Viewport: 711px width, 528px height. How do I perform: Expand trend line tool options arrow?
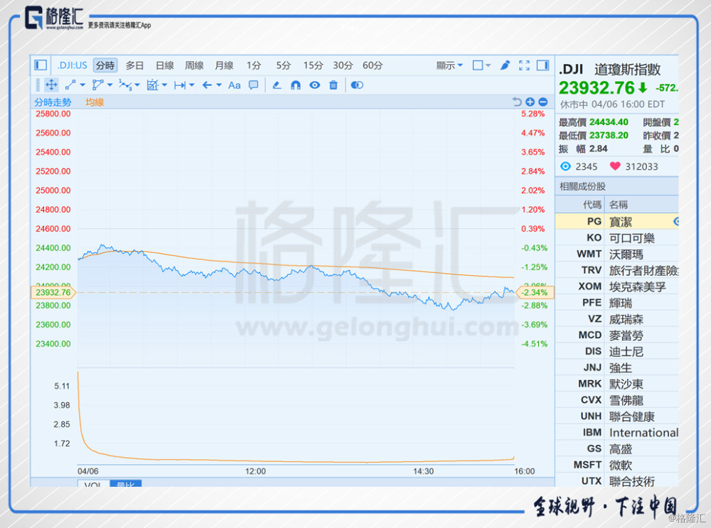[82, 85]
